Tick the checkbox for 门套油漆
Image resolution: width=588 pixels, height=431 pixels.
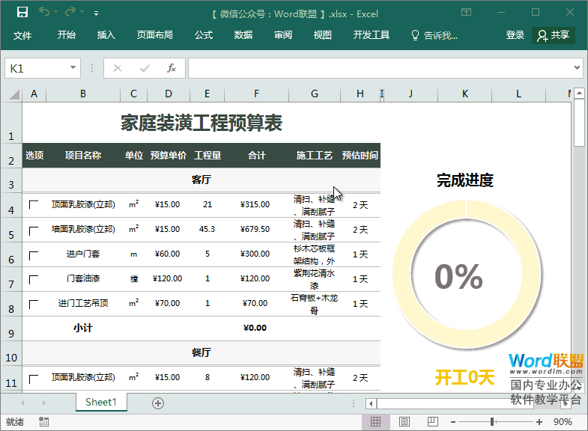coord(34,280)
